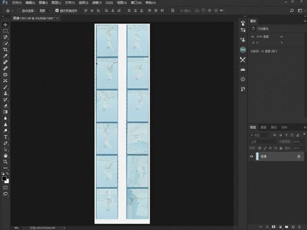Click the foreground color swatch
Viewport: 307px width, 230px height.
pyautogui.click(x=4, y=178)
